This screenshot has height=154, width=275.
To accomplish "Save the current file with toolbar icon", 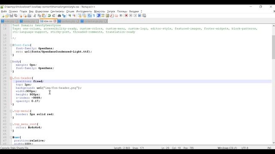I will tap(12, 16).
